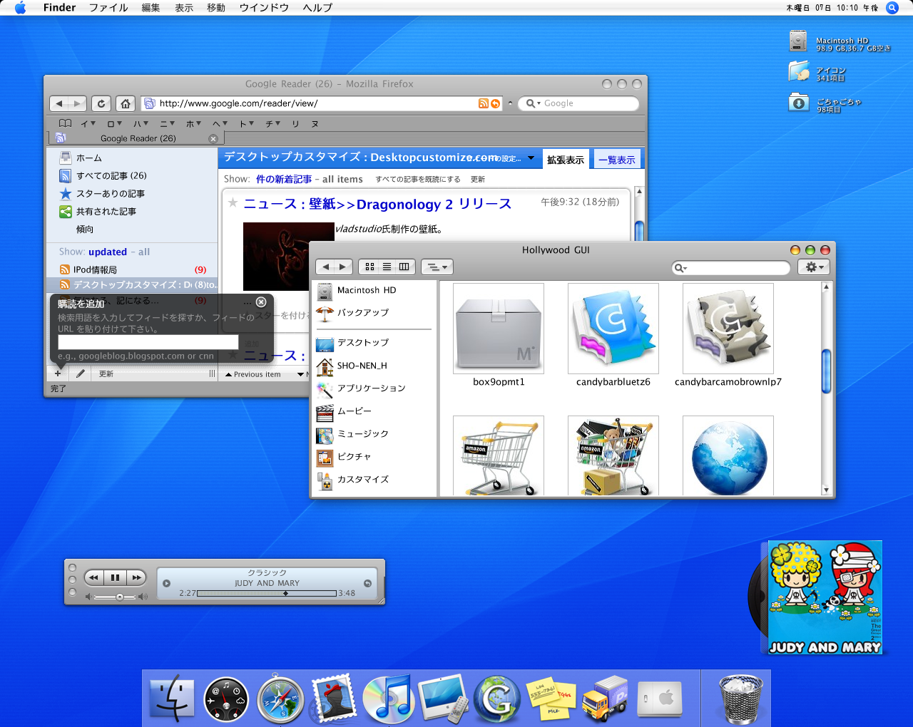Click the iTunes track progress bar
The image size is (913, 727).
tap(267, 593)
